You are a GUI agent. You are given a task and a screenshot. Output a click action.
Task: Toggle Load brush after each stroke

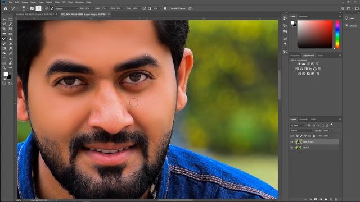coord(47,8)
